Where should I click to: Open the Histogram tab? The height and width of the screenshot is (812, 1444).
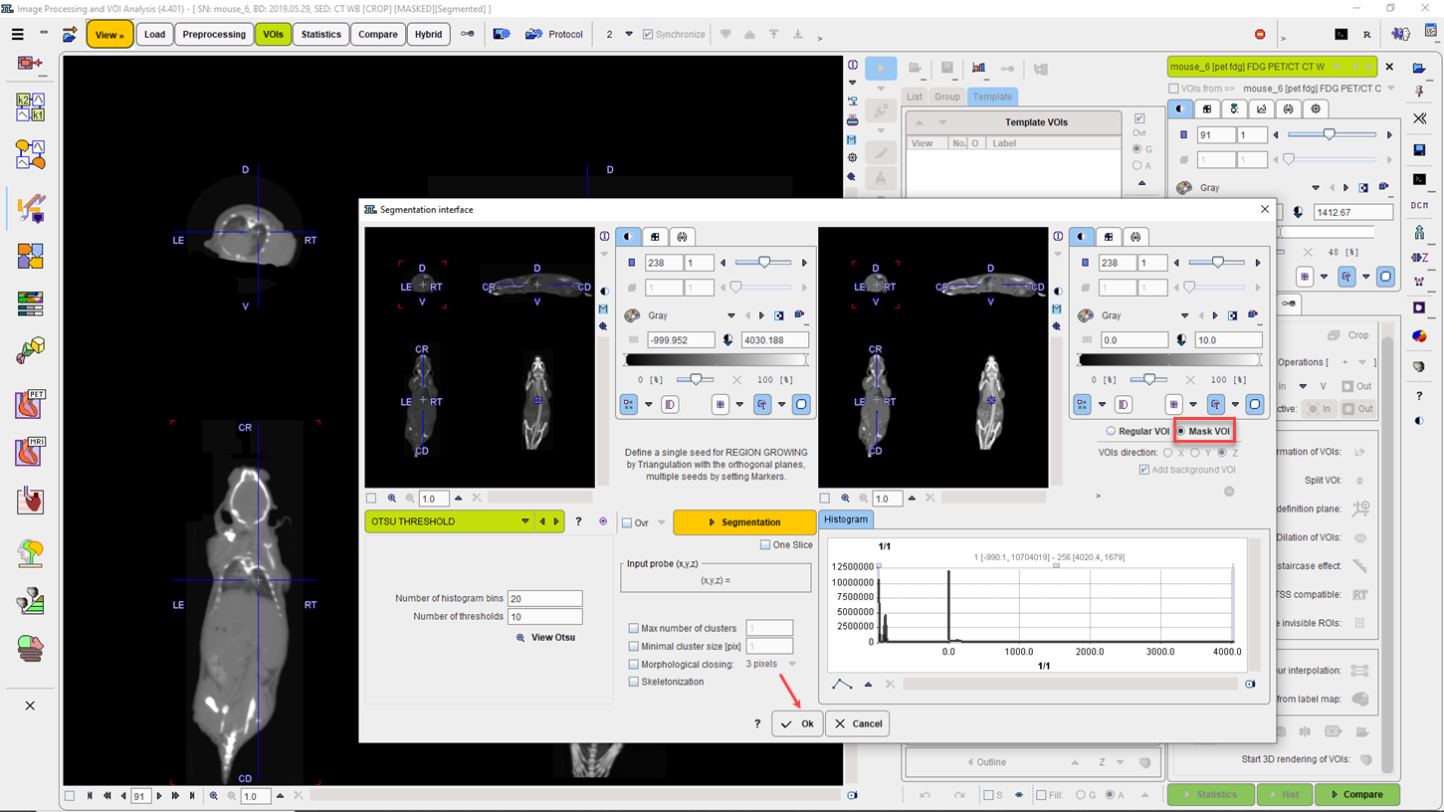pos(845,519)
